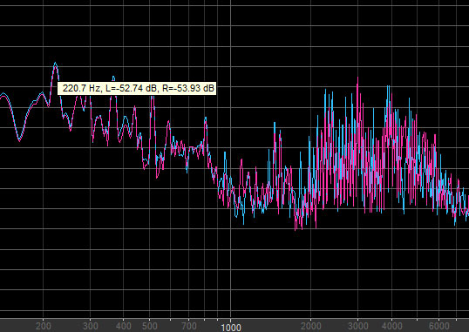Screen dimensions: 469x332
Task: Click the deep dip left of 200 Hz
Action: [19, 140]
